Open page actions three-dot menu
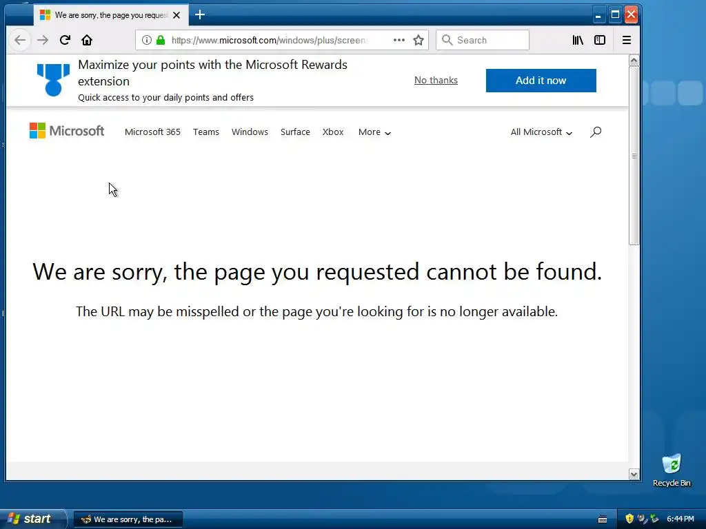Viewport: 706px width, 529px height. [x=399, y=40]
